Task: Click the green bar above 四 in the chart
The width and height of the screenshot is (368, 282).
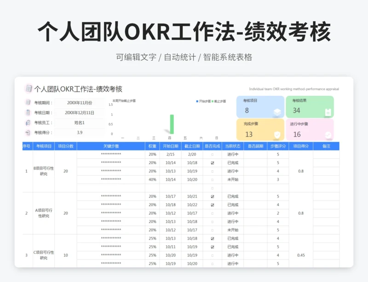Action: pyautogui.click(x=172, y=124)
